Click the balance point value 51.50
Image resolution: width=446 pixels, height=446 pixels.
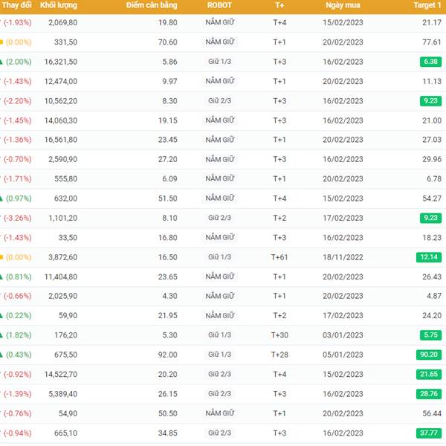[x=167, y=198]
